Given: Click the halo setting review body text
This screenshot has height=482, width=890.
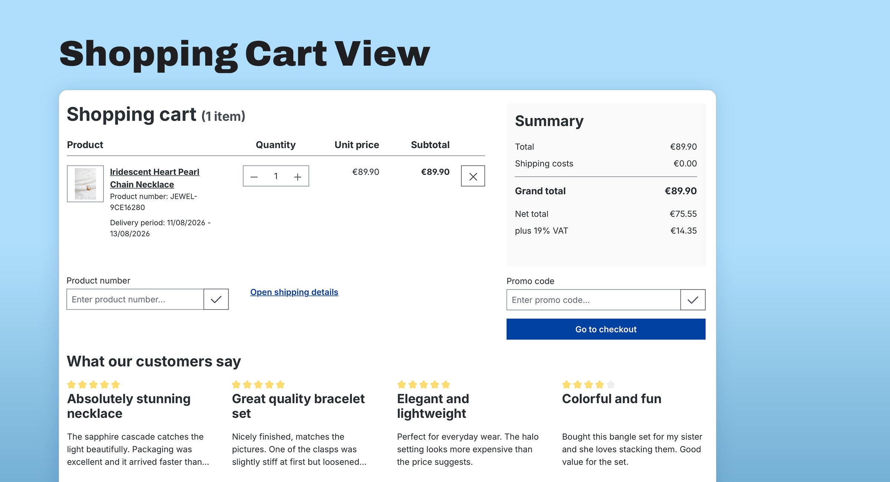Looking at the screenshot, I should click(468, 449).
